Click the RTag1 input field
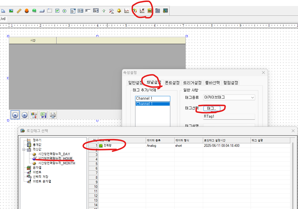Screen dimensions: 298x209 [229, 116]
